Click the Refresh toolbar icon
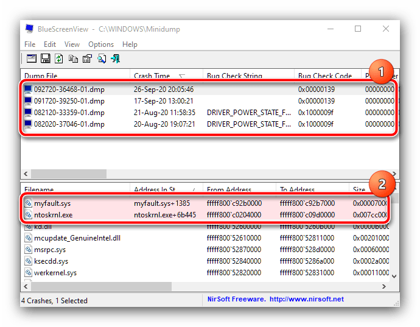Screen dimensions: 420x327 tap(59, 58)
